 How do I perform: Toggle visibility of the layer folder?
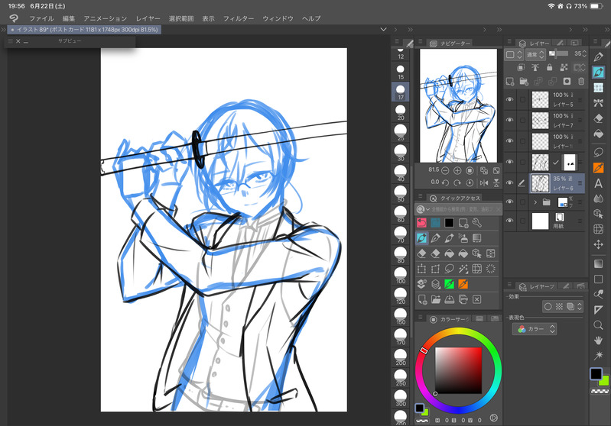pyautogui.click(x=509, y=202)
